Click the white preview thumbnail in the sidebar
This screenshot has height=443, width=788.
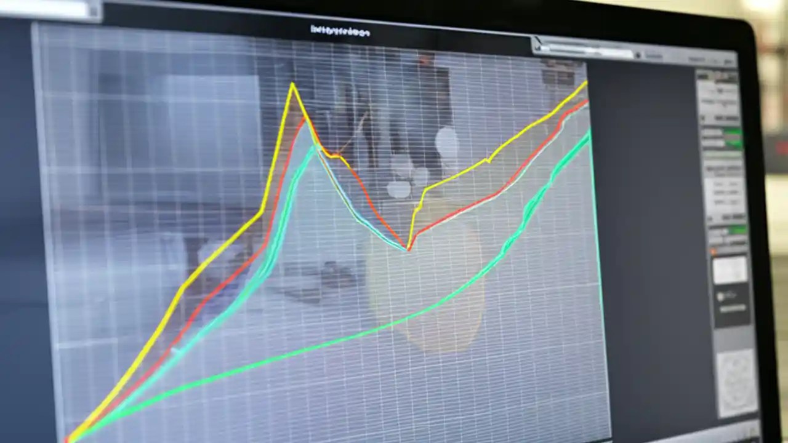[x=731, y=271]
